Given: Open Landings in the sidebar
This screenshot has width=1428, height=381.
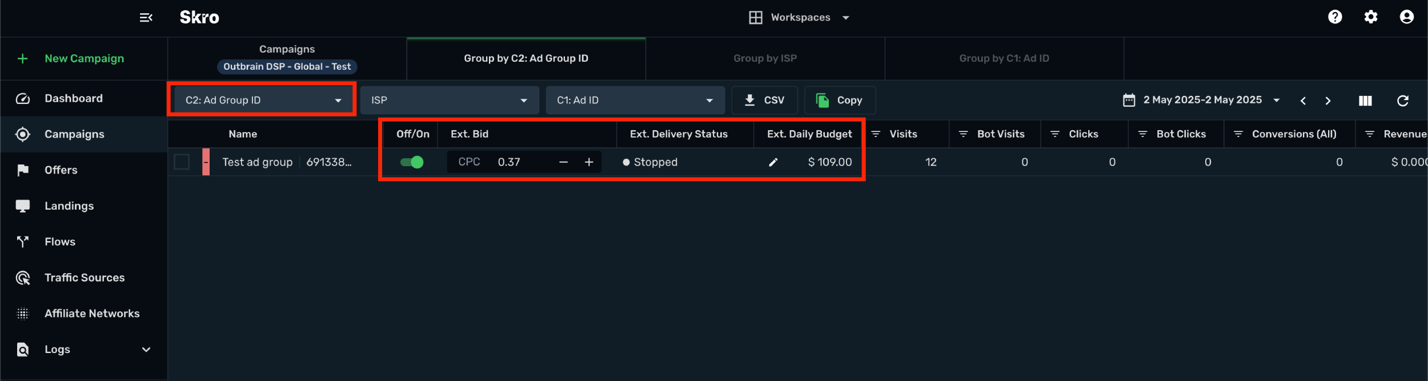Looking at the screenshot, I should click(84, 206).
